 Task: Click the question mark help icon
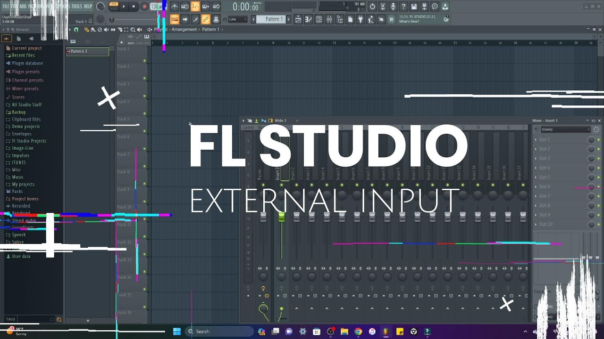coord(403,7)
